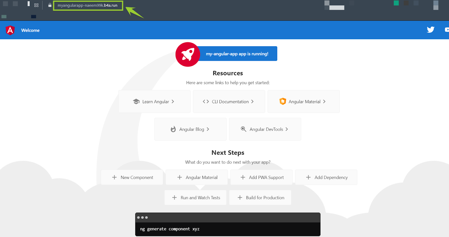Click the Angular logo in the header
The width and height of the screenshot is (449, 237).
10,30
